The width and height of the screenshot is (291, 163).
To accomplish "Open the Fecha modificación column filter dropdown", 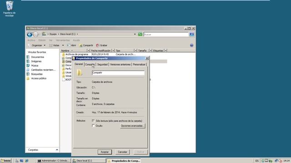I will click(x=113, y=50).
